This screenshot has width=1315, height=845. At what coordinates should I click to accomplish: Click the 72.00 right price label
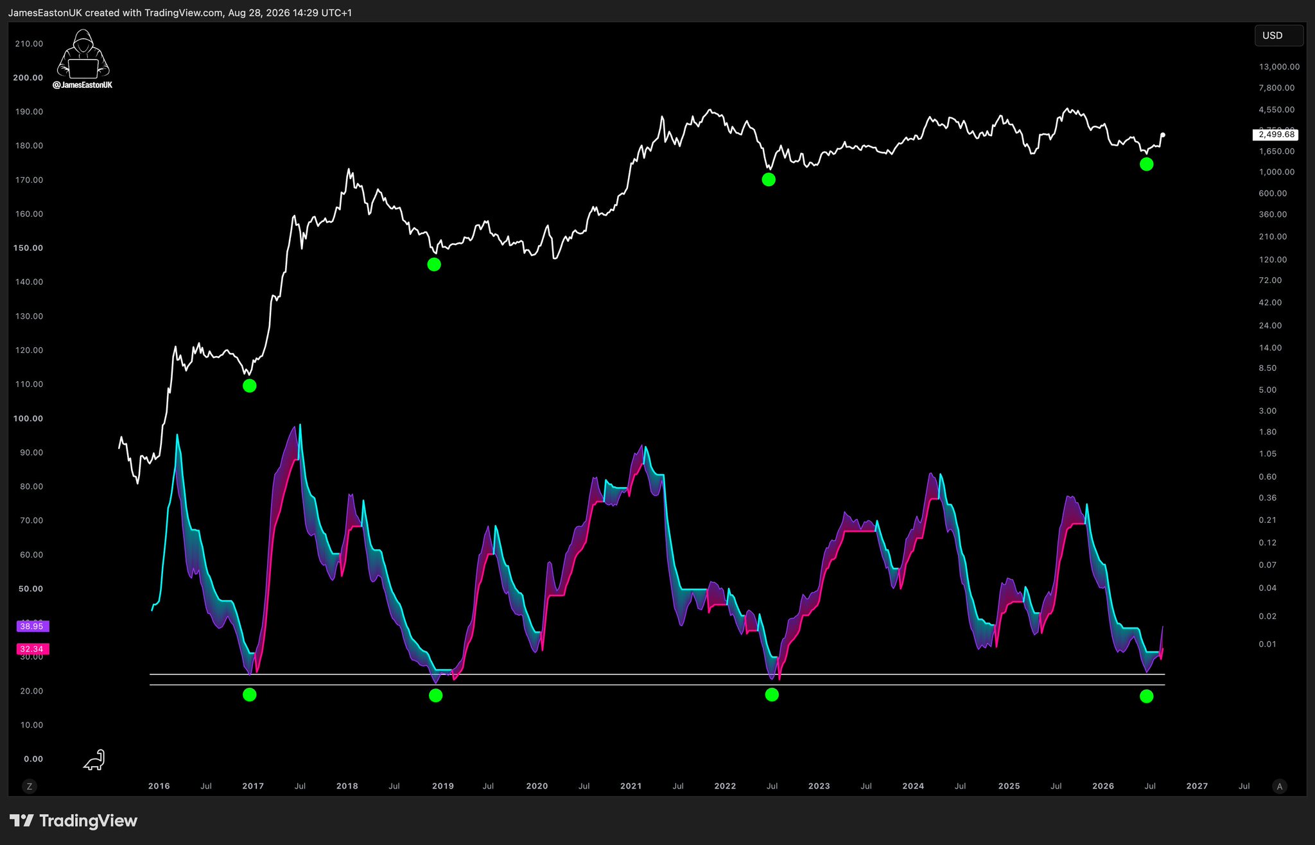click(x=1270, y=280)
